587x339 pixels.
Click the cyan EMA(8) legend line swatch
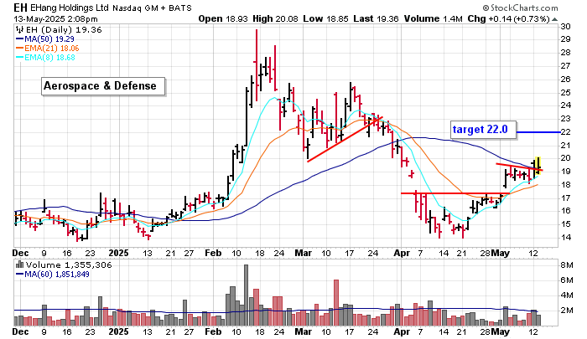pos(19,58)
